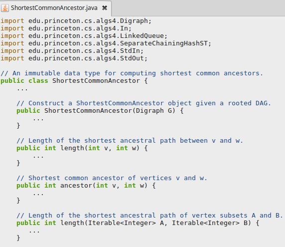Click the comment about path between v and w
Screen dimensions: 285x247
point(130,141)
